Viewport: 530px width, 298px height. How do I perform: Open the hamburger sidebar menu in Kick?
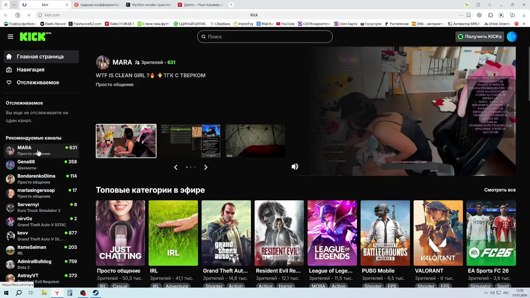pos(10,36)
